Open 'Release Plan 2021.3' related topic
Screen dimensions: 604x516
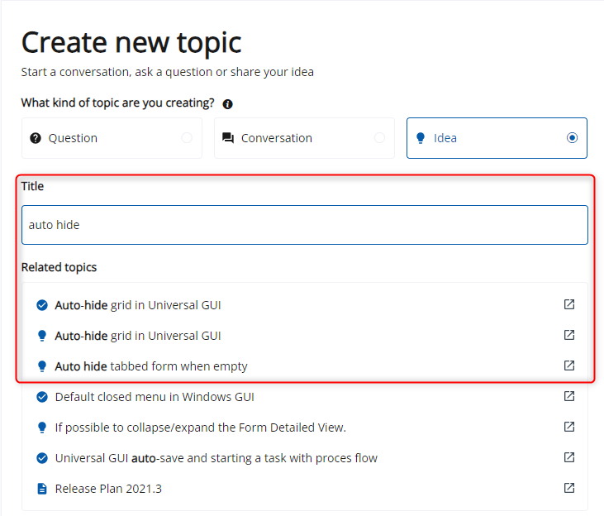108,489
